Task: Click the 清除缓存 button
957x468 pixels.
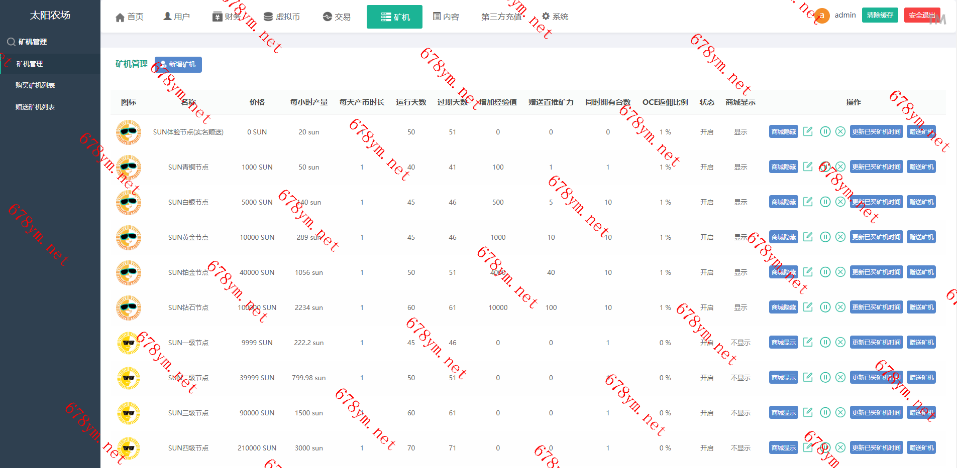Action: pos(880,15)
